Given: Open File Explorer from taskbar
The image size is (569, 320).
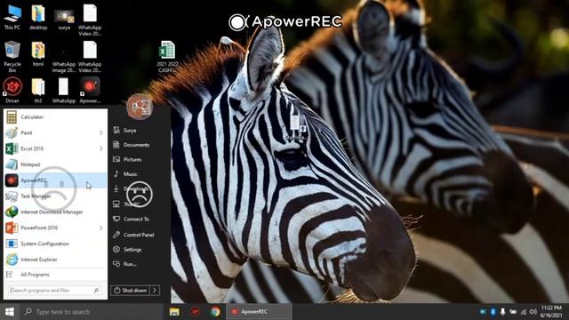Looking at the screenshot, I should click(x=174, y=312).
